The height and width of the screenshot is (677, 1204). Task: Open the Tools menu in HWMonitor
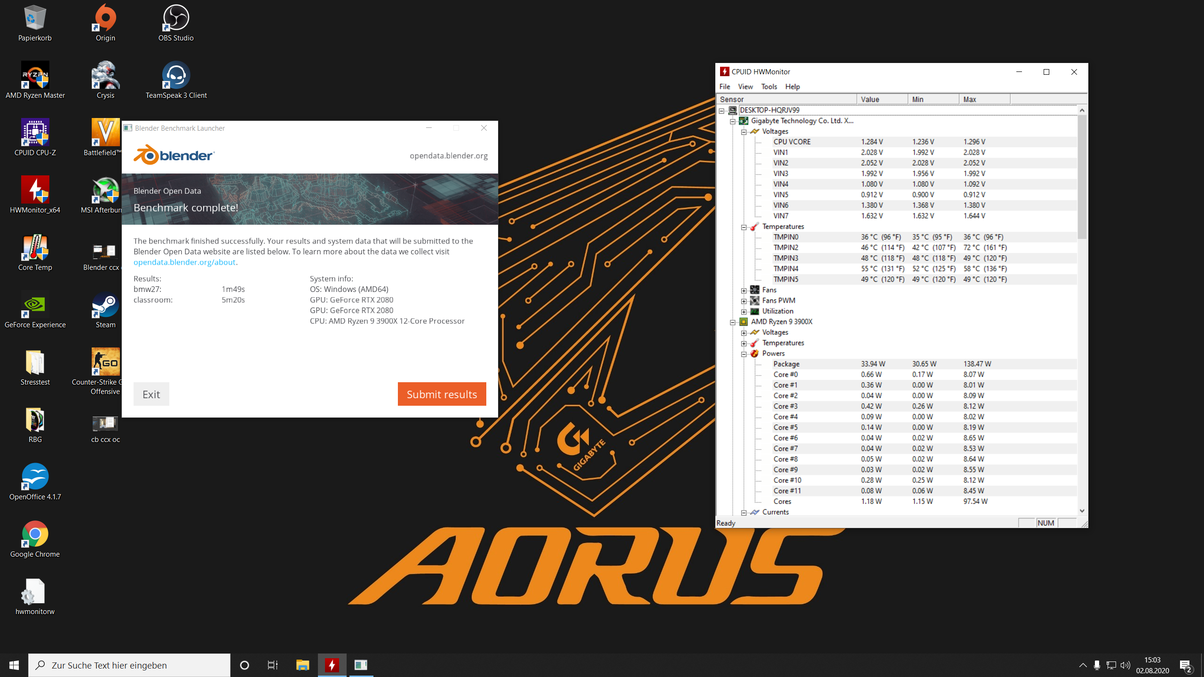coord(769,87)
